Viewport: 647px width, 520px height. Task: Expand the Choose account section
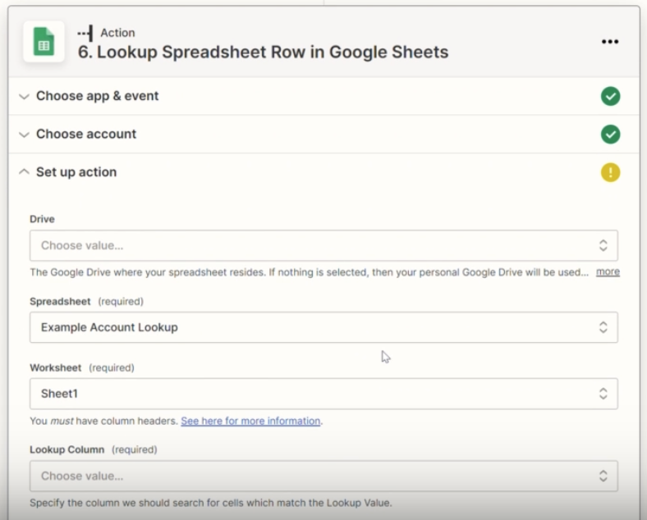(323, 134)
